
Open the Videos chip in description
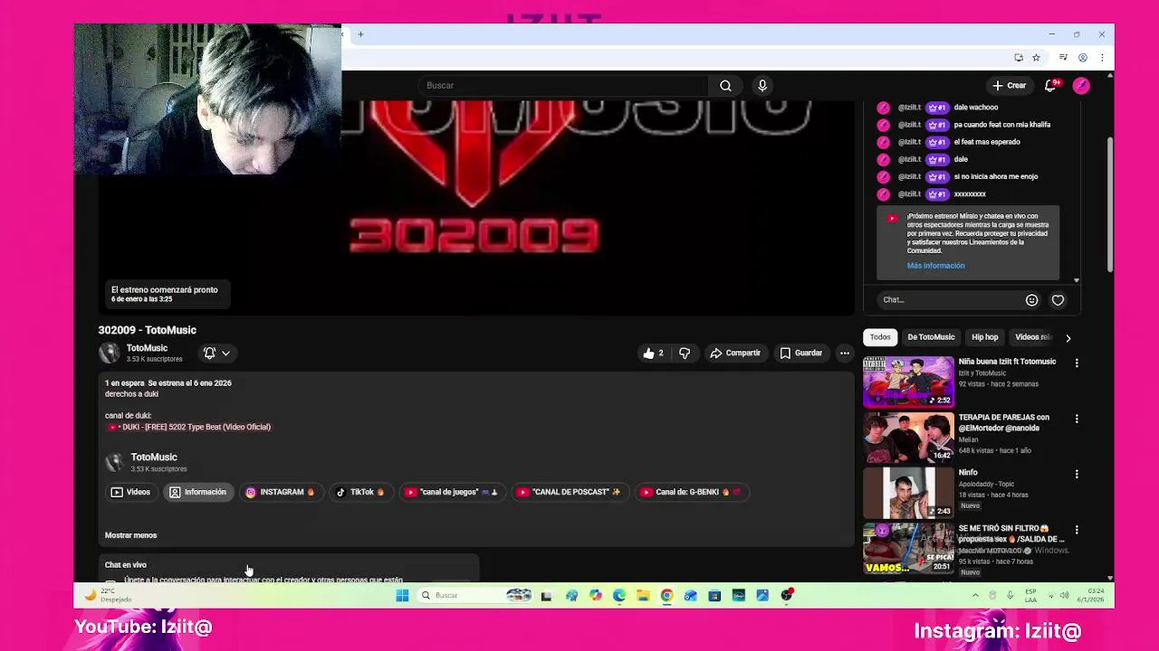point(130,492)
